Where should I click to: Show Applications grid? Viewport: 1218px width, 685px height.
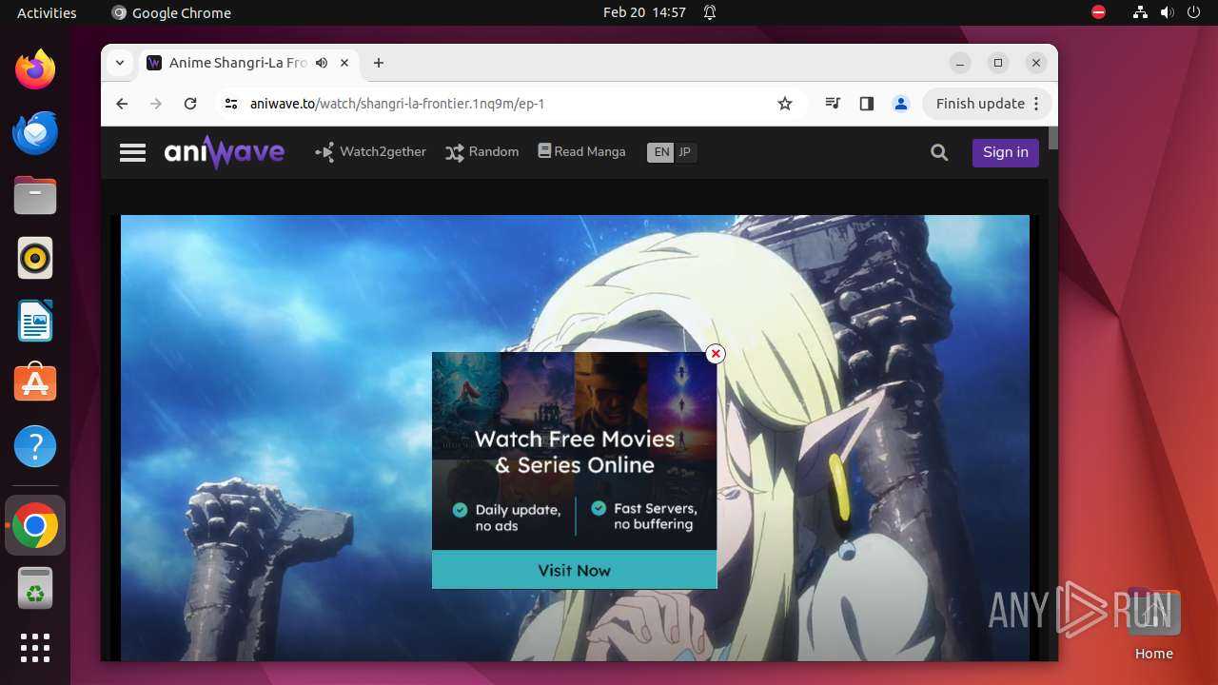coord(35,648)
